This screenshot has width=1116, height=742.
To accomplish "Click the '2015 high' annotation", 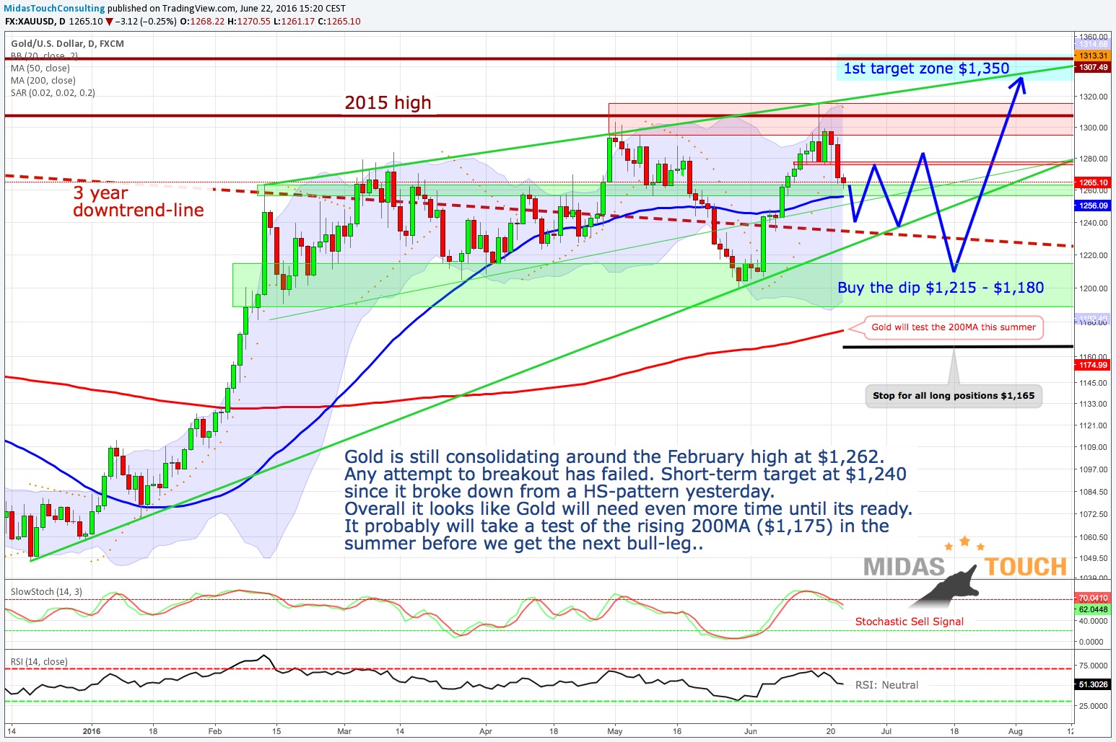I will click(x=388, y=103).
